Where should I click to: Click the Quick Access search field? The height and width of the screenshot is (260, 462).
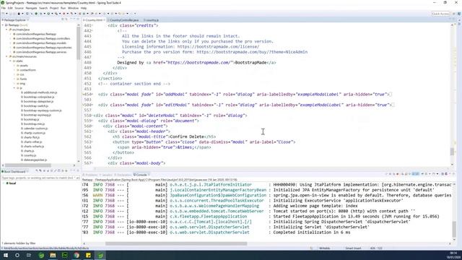(440, 14)
